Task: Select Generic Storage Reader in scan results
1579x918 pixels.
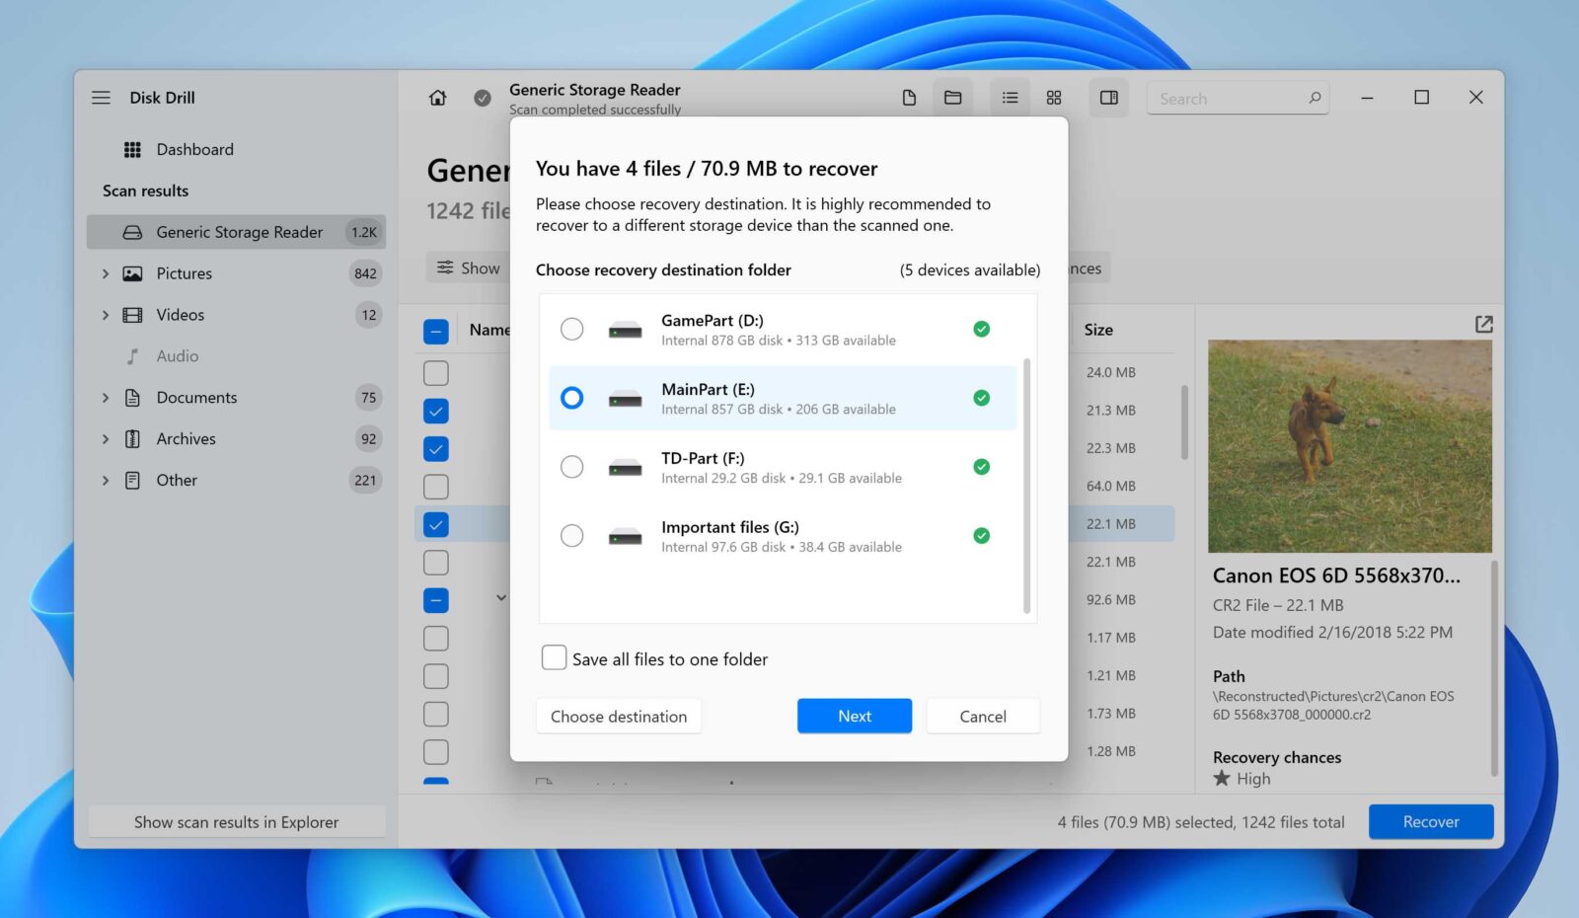Action: (240, 231)
